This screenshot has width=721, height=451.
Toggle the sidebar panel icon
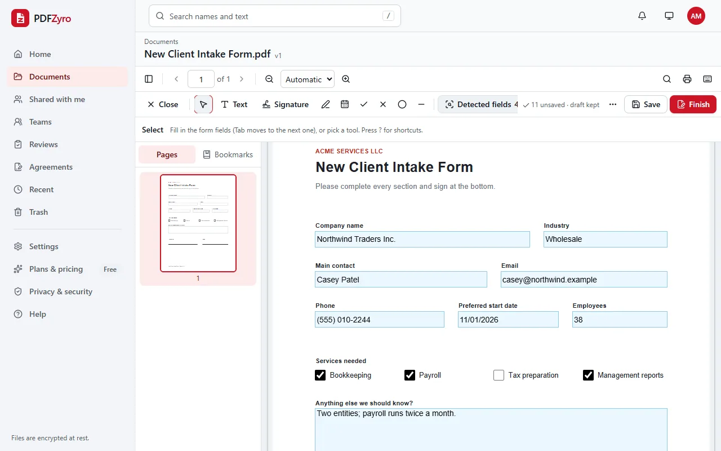click(149, 79)
